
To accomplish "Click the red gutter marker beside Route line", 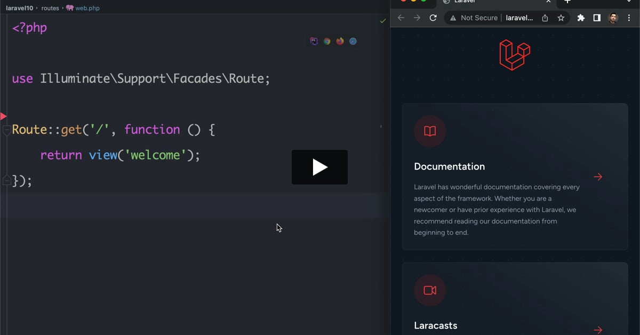I will [3, 116].
